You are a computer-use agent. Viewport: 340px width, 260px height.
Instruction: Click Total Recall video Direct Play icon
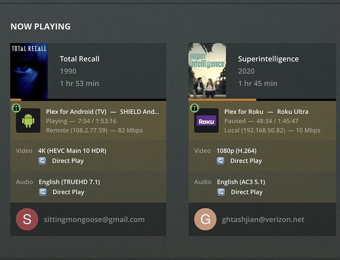42,161
